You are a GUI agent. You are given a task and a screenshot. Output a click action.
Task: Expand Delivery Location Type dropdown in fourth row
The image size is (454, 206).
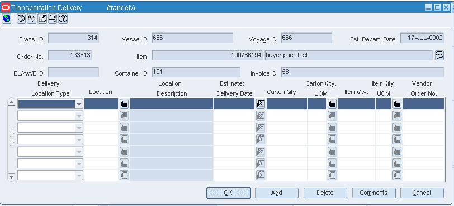pyautogui.click(x=79, y=139)
